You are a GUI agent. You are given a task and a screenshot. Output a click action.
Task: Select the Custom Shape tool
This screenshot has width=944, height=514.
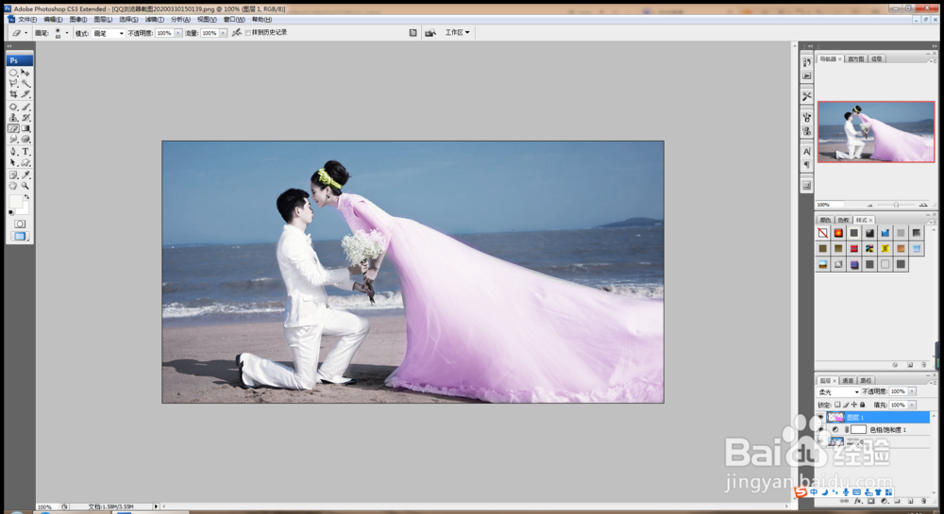pos(25,162)
